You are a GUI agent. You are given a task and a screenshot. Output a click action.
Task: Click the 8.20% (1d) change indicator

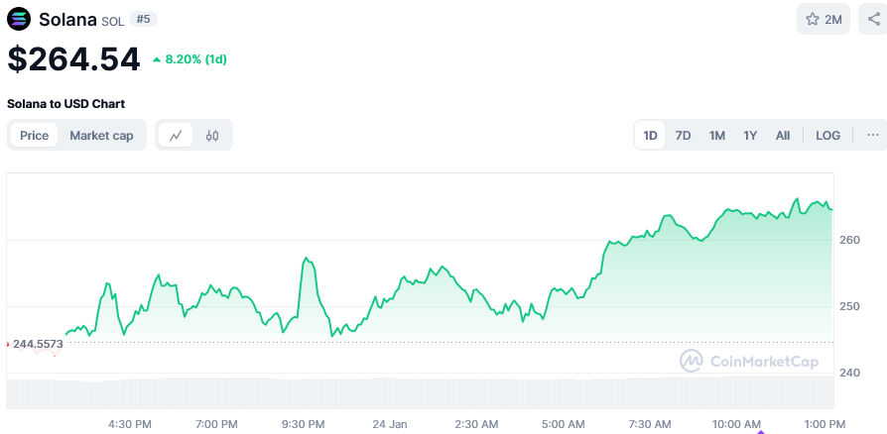190,59
